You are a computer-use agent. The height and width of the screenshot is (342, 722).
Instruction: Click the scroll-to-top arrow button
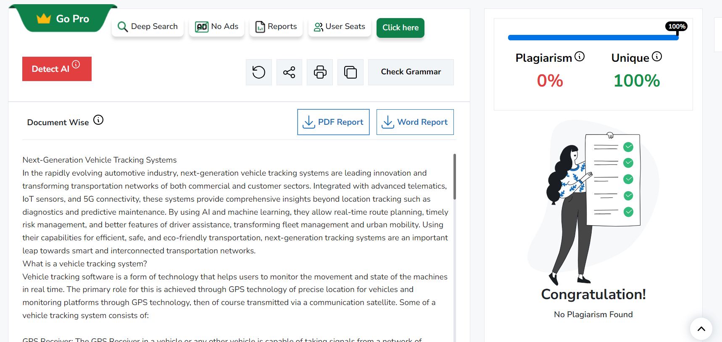point(701,329)
